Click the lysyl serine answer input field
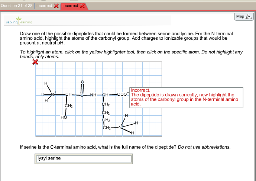 pos(84,159)
